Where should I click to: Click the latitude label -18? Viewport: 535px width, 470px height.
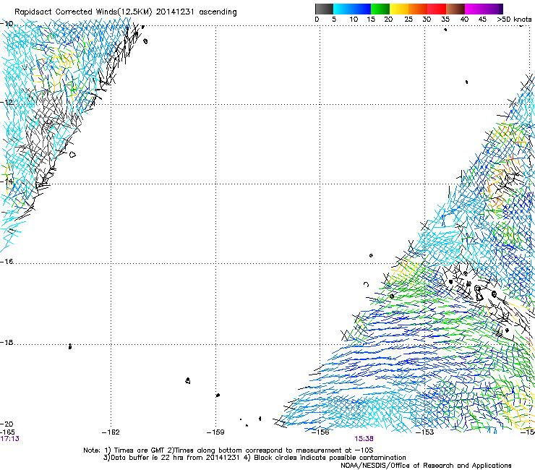(7, 342)
